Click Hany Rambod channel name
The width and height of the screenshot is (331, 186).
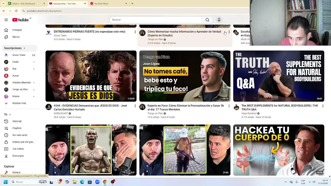click(x=249, y=113)
